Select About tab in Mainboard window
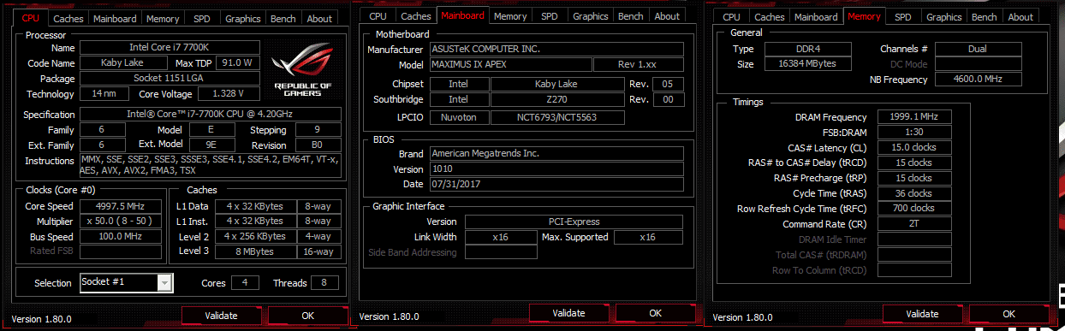 pos(667,15)
